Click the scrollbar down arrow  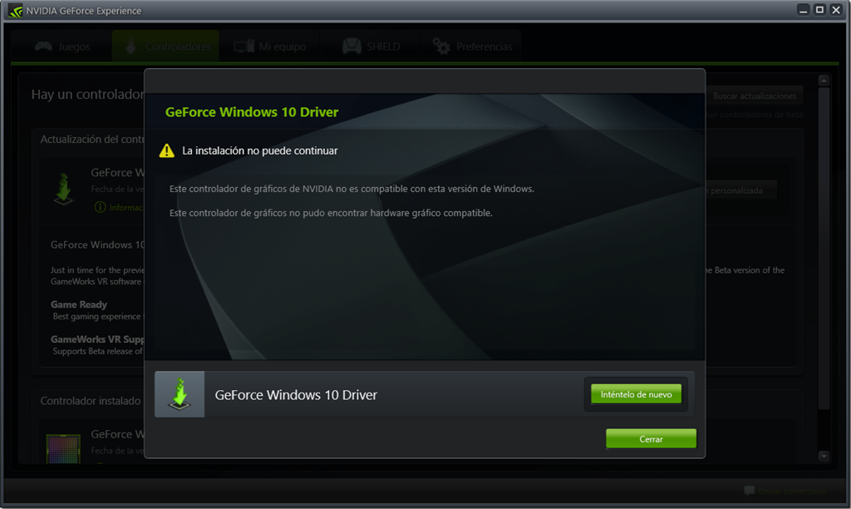click(x=824, y=457)
